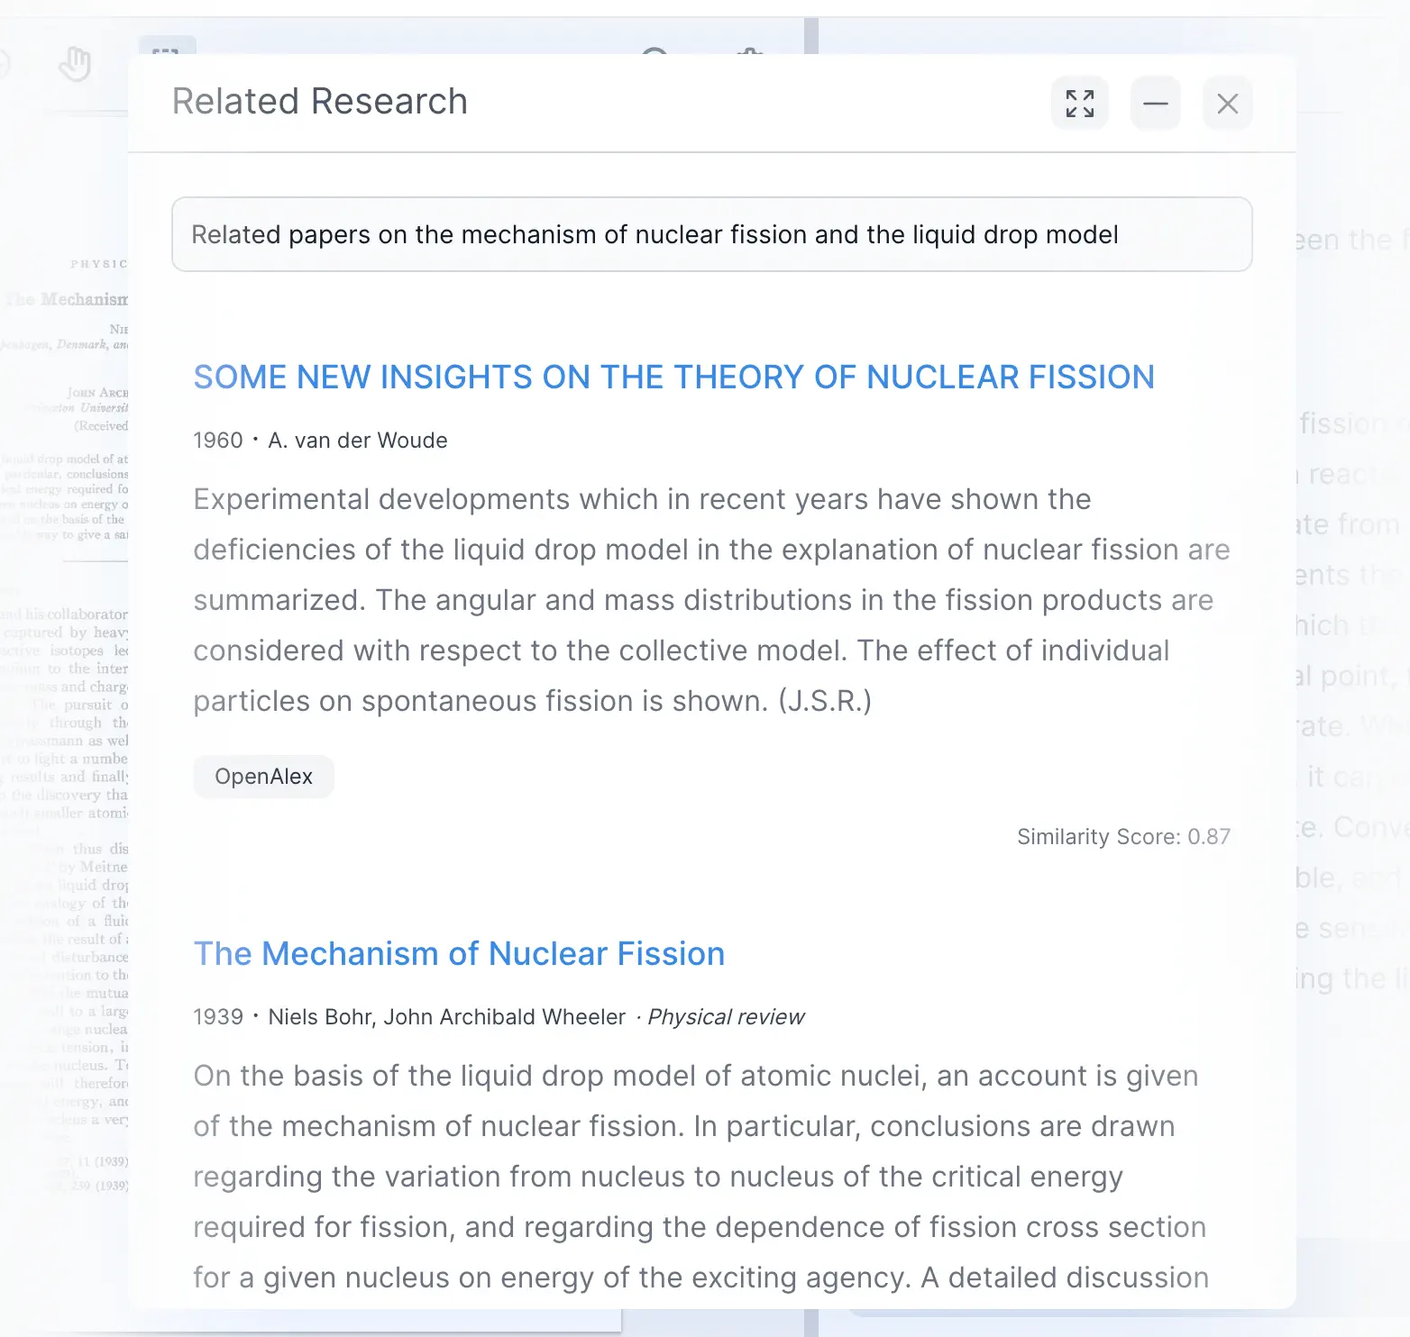The image size is (1410, 1337).
Task: Open the paper 'SOME NEW INSIGHTS ON THE THEORY OF NUCLEAR FISSION'
Action: tap(673, 377)
